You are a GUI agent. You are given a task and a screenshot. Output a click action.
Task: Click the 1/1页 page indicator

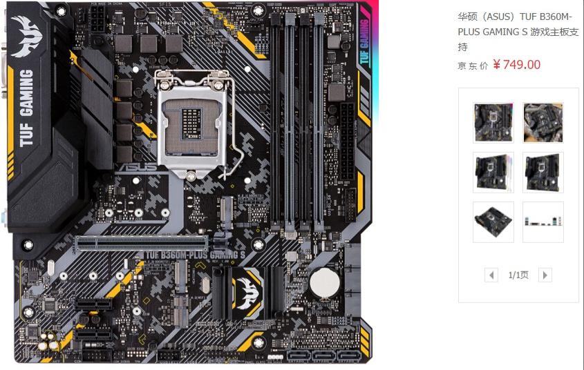pyautogui.click(x=518, y=275)
